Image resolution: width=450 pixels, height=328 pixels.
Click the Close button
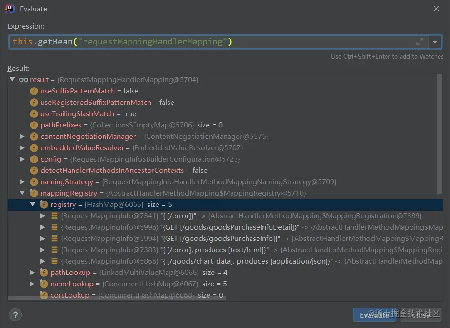[x=421, y=315]
